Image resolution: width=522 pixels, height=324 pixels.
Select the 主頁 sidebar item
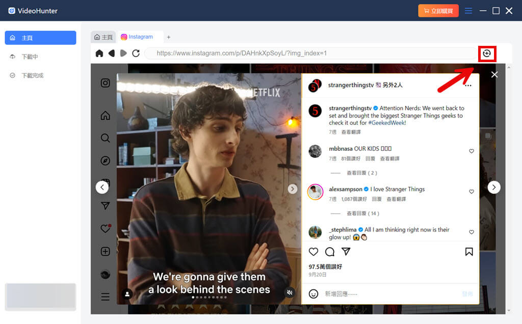[x=40, y=38]
